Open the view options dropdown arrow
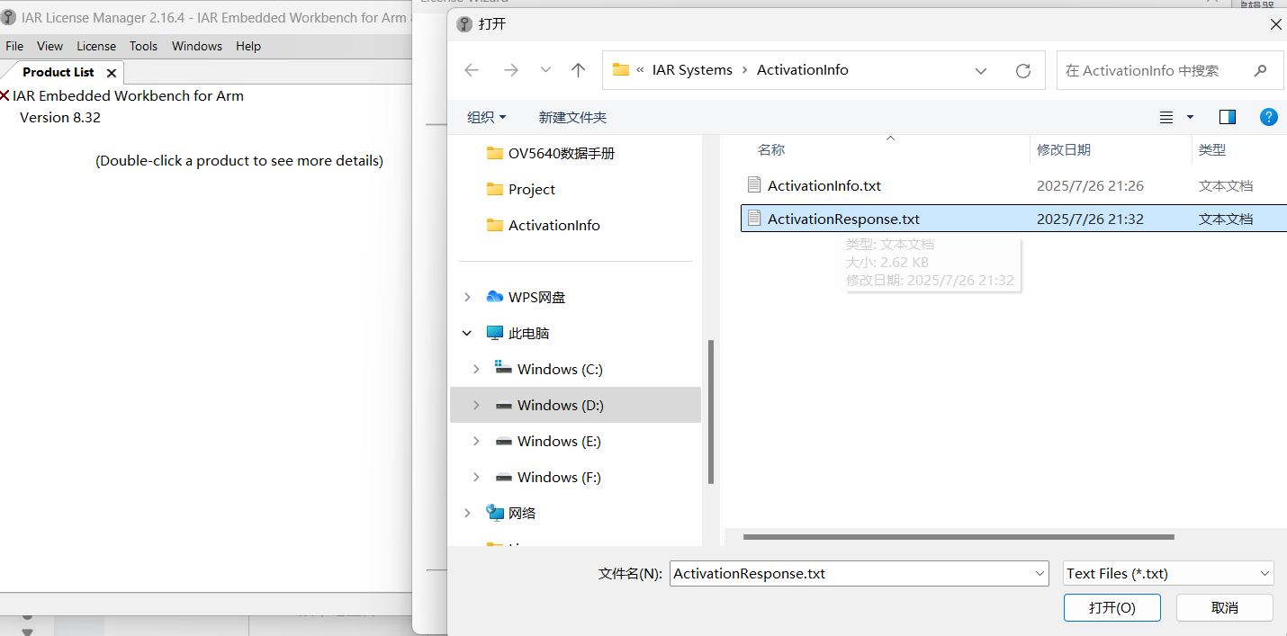Viewport: 1287px width, 636px height. (x=1190, y=117)
